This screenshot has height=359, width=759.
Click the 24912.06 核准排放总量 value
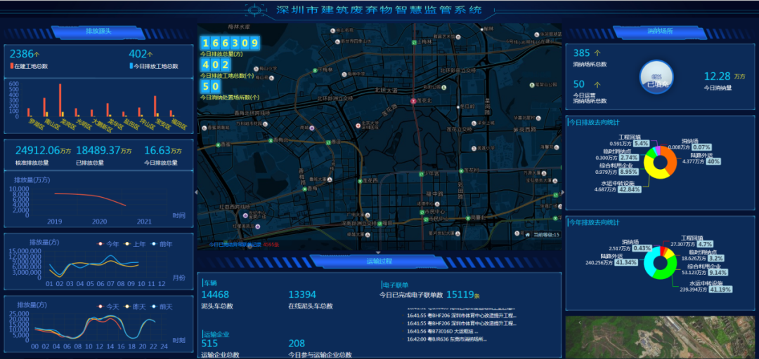tap(37, 151)
